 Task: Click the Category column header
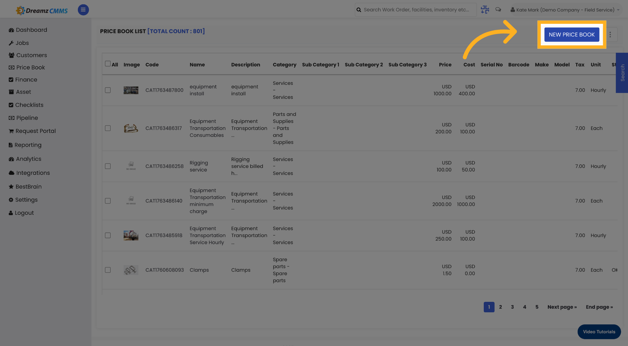pos(285,64)
